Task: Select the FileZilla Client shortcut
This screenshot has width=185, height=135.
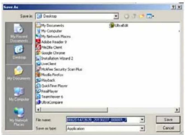Action: pos(49,47)
